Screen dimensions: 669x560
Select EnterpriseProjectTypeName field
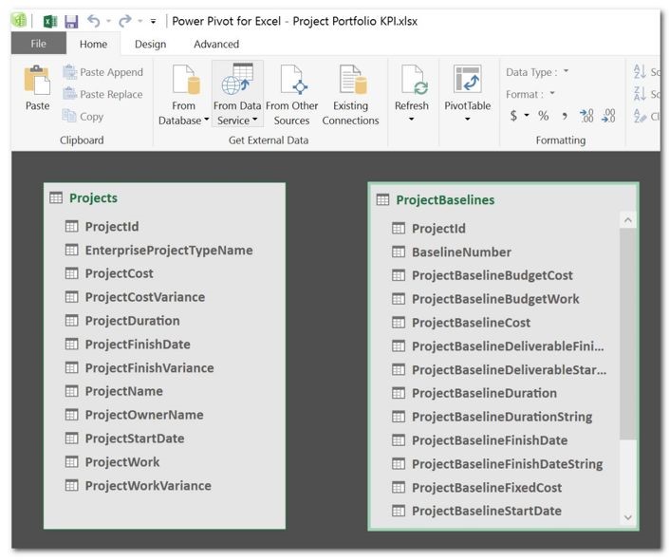169,251
